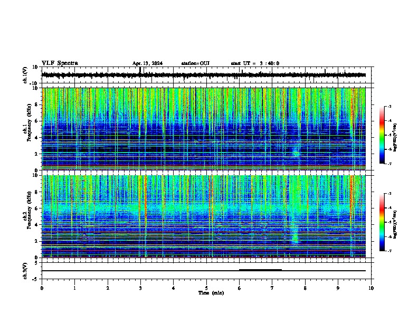This screenshot has width=418, height=323.
Task: Click the log(PSD) label beside ch.2 colorbar
Action: (x=395, y=224)
